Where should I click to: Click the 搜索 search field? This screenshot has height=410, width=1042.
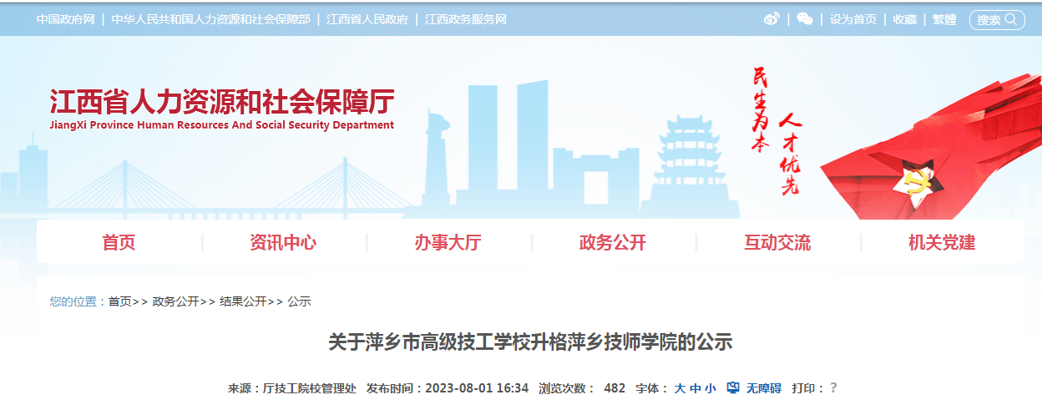click(997, 19)
